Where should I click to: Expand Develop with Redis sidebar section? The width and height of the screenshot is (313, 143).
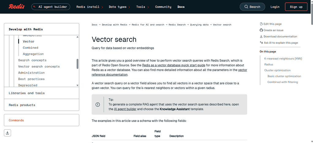42,29
